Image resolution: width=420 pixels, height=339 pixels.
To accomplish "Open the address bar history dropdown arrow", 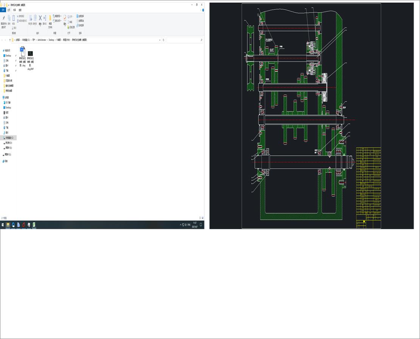I will click(160, 40).
